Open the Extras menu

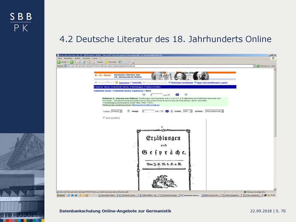click(95, 58)
